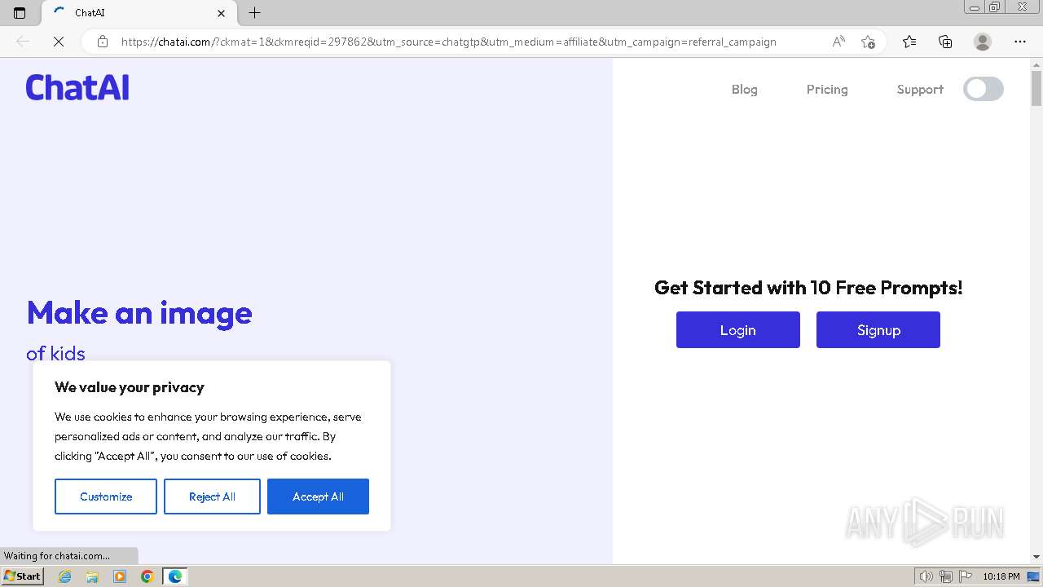This screenshot has width=1043, height=587.
Task: Click the Signup button
Action: pyautogui.click(x=878, y=329)
